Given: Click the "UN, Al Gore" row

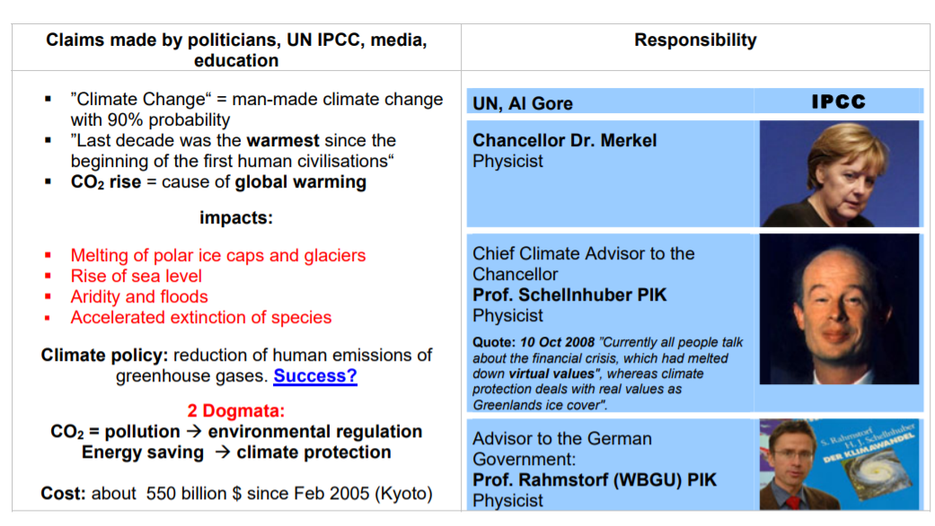Looking at the screenshot, I should 523,103.
